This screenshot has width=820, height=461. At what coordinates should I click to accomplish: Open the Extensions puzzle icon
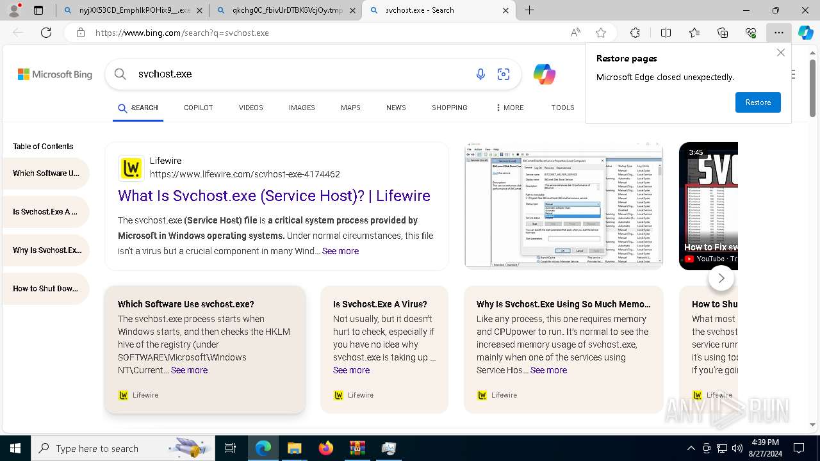point(635,33)
